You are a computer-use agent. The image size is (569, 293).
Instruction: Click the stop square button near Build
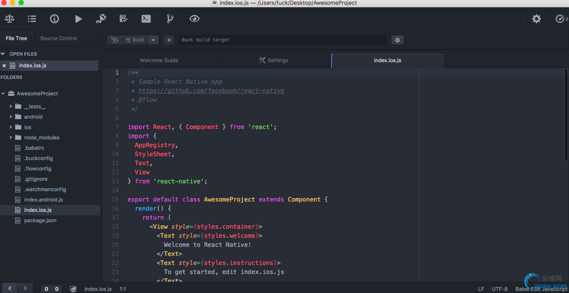click(169, 40)
